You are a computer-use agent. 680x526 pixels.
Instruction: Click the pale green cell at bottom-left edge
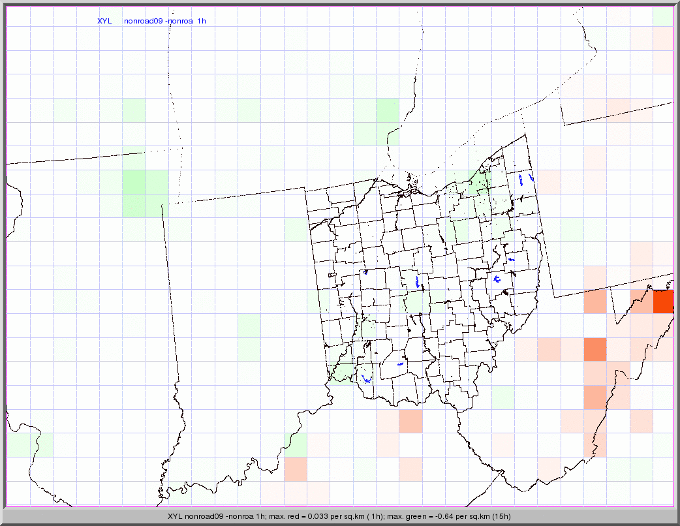coord(29,444)
